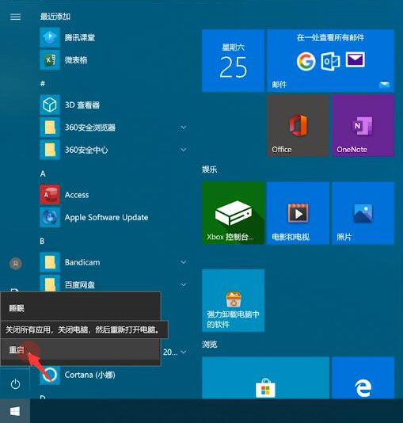Expand the 360安全浏览器 folder chevron
The image size is (403, 423).
pyautogui.click(x=184, y=128)
